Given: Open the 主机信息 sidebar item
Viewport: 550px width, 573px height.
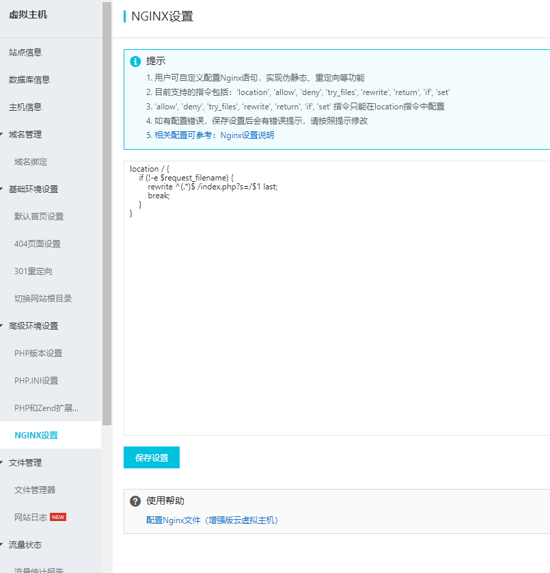Looking at the screenshot, I should pos(25,107).
